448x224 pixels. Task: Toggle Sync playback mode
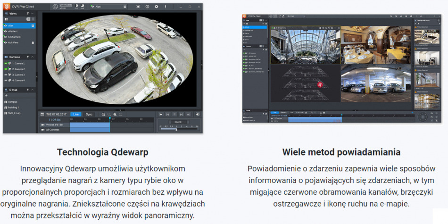tap(89, 115)
